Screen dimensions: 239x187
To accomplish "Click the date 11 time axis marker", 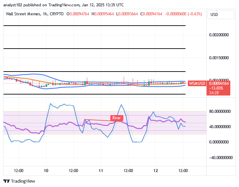I will pyautogui.click(x=101, y=171).
